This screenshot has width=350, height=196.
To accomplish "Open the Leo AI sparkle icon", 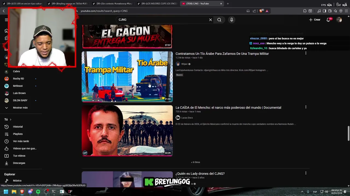I will point(335,11).
